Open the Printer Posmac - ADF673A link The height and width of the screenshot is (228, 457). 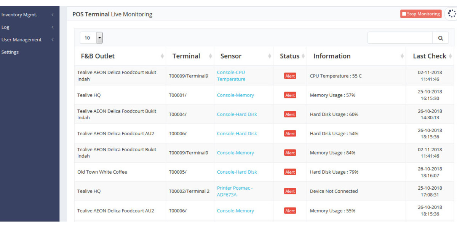click(x=234, y=191)
